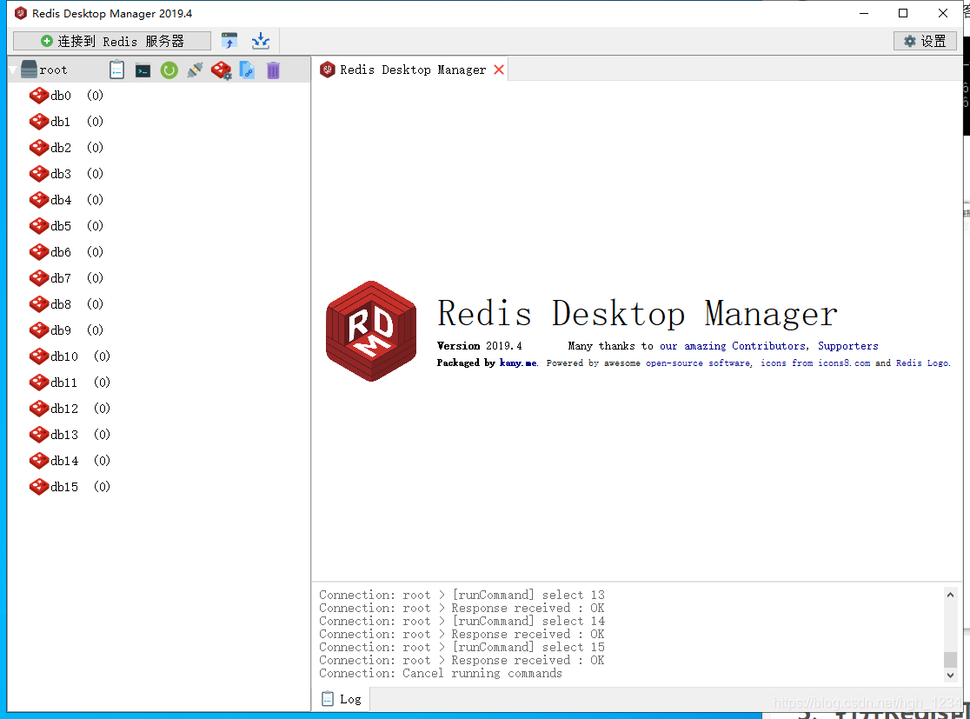Open the kany.me link
970x719 pixels.
pos(518,363)
